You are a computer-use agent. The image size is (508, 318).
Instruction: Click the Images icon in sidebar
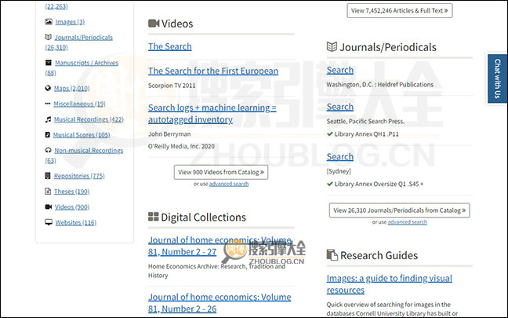pyautogui.click(x=49, y=22)
